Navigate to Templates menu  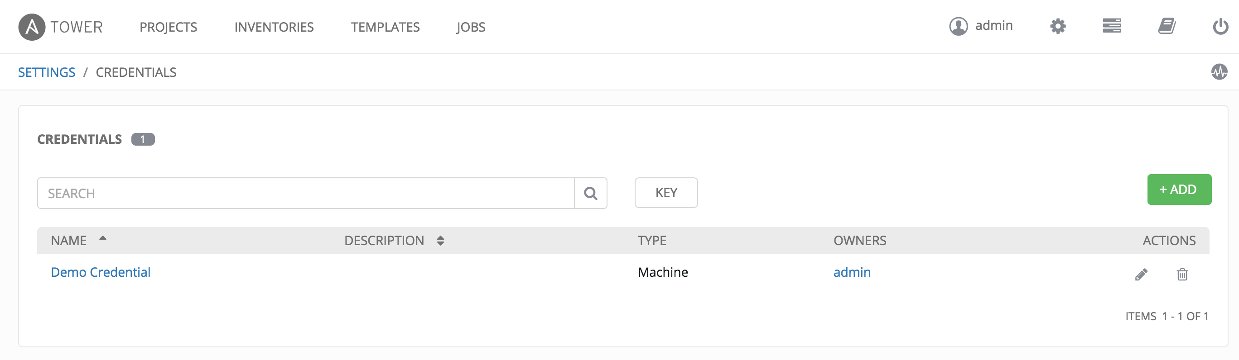(385, 27)
